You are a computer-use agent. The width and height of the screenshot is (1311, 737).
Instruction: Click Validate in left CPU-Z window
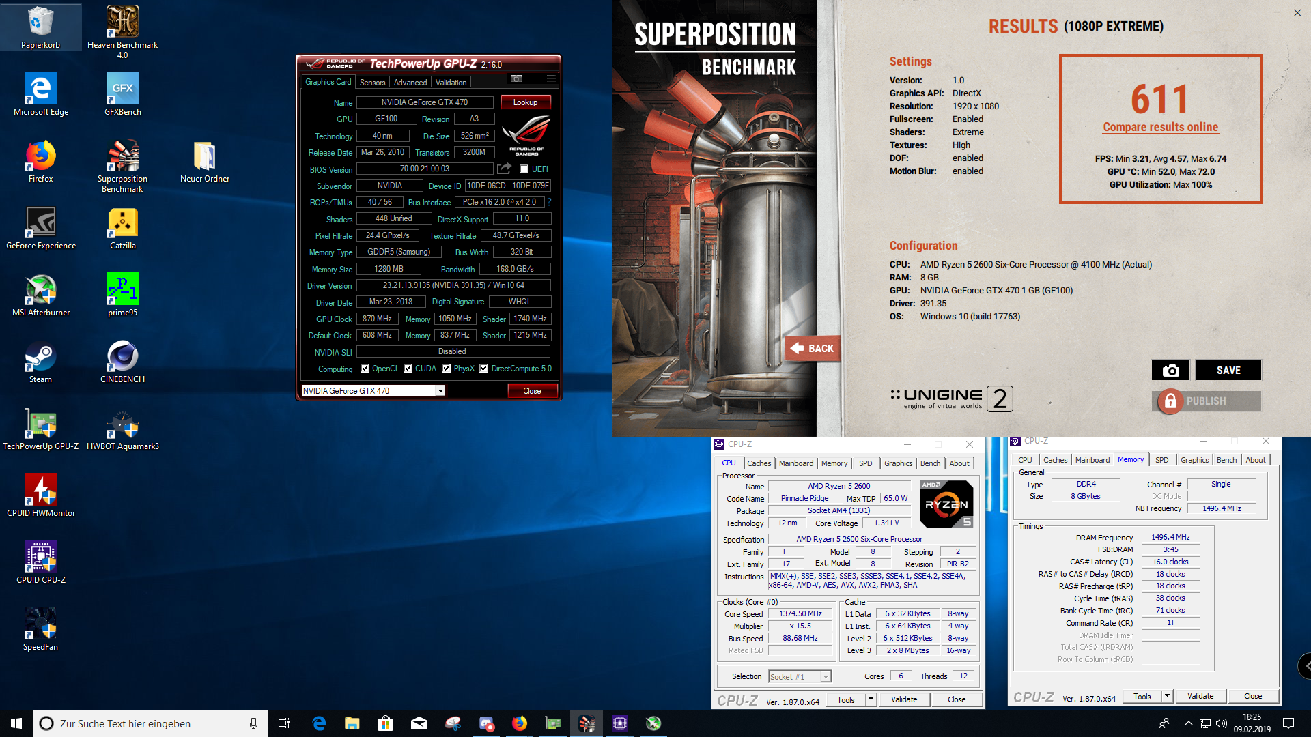point(904,699)
